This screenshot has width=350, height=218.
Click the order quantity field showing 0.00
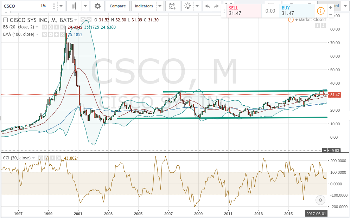(270, 11)
